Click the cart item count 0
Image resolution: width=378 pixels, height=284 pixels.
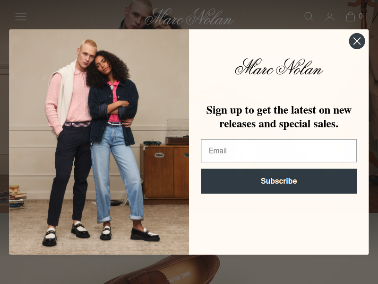click(x=361, y=16)
